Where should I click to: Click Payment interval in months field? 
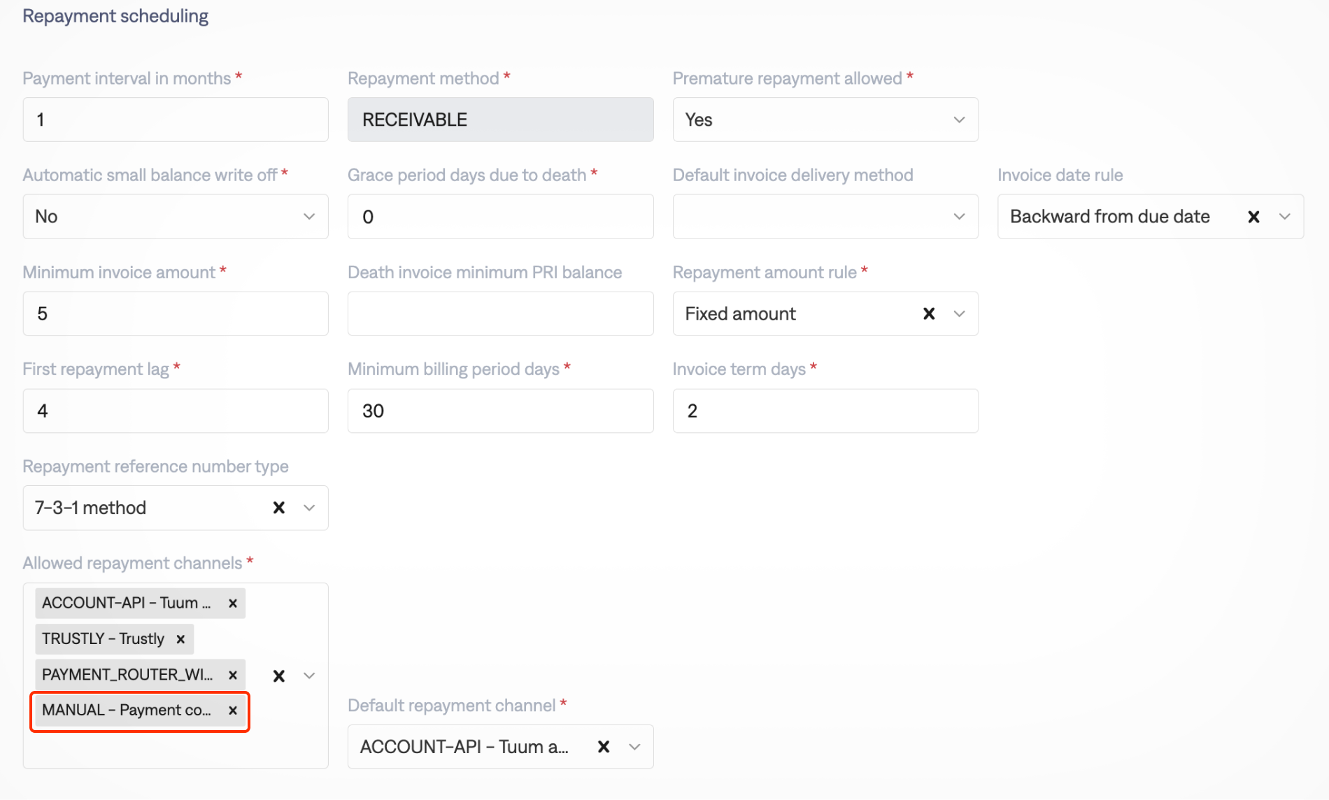click(175, 120)
